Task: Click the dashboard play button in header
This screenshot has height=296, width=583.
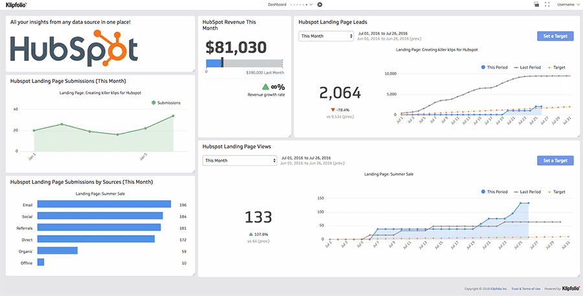Action: (x=320, y=5)
